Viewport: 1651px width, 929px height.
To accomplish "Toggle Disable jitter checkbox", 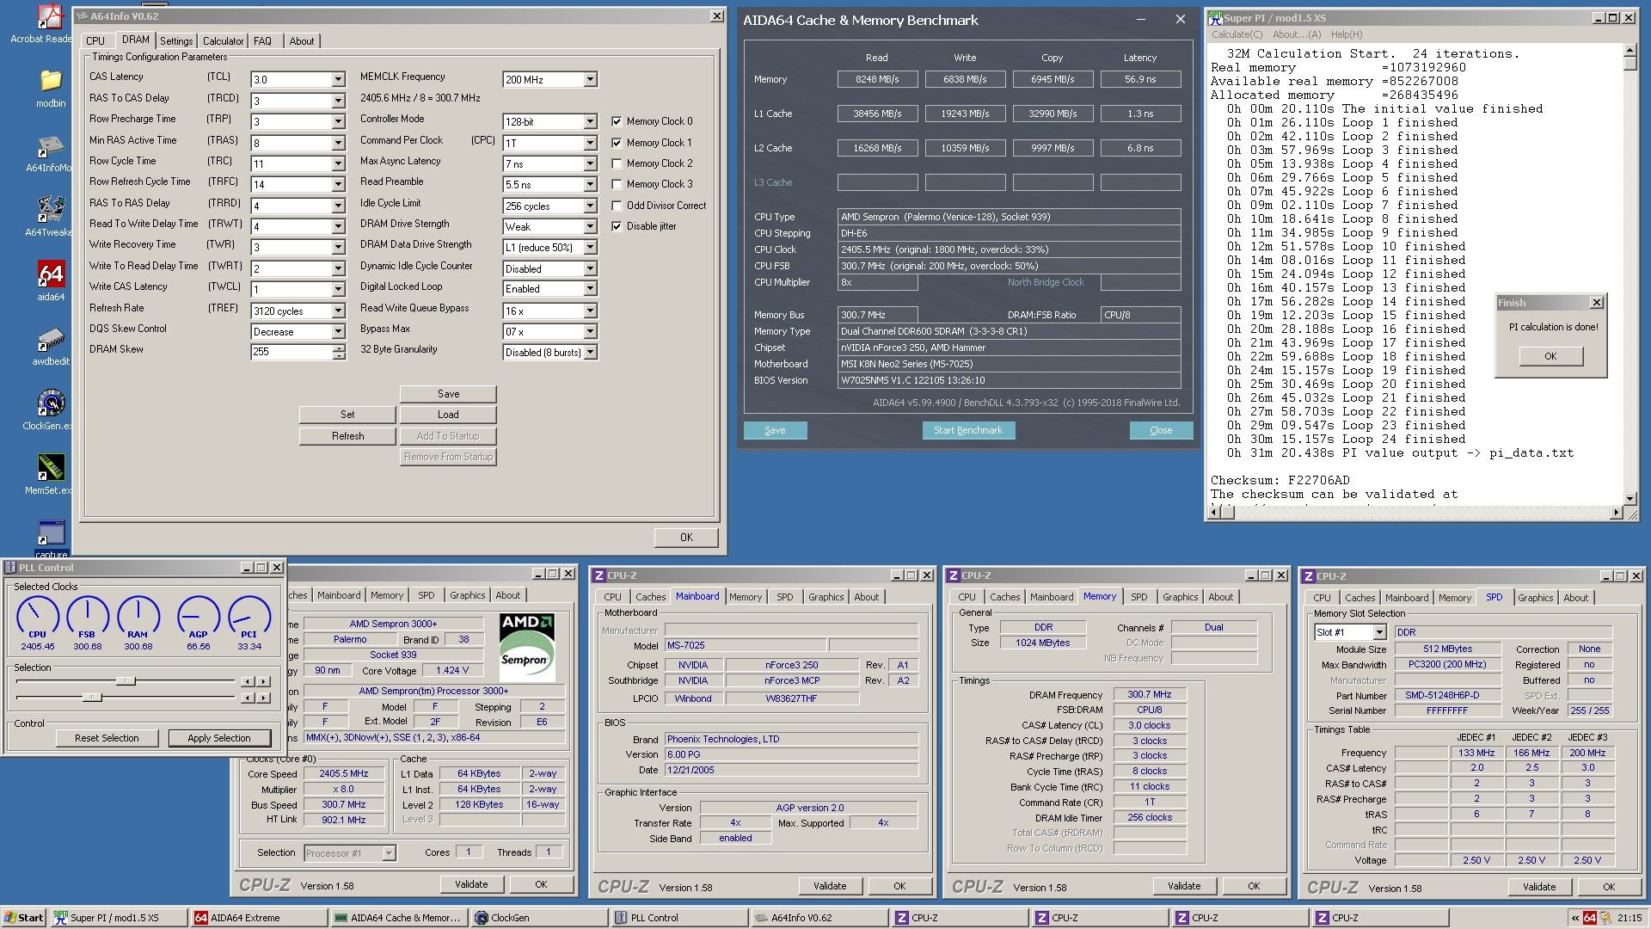I will pyautogui.click(x=617, y=226).
